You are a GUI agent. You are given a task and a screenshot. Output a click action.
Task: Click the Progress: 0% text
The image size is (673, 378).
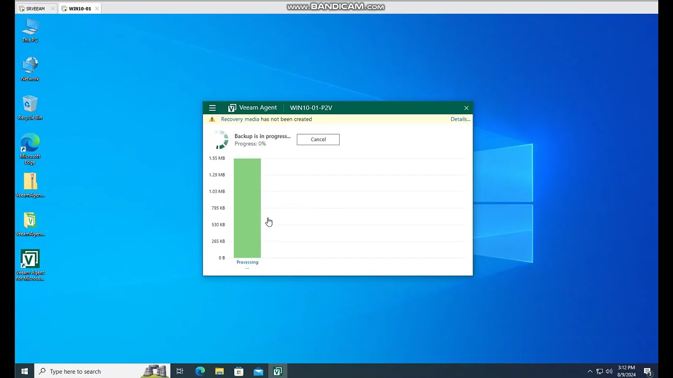click(x=250, y=144)
